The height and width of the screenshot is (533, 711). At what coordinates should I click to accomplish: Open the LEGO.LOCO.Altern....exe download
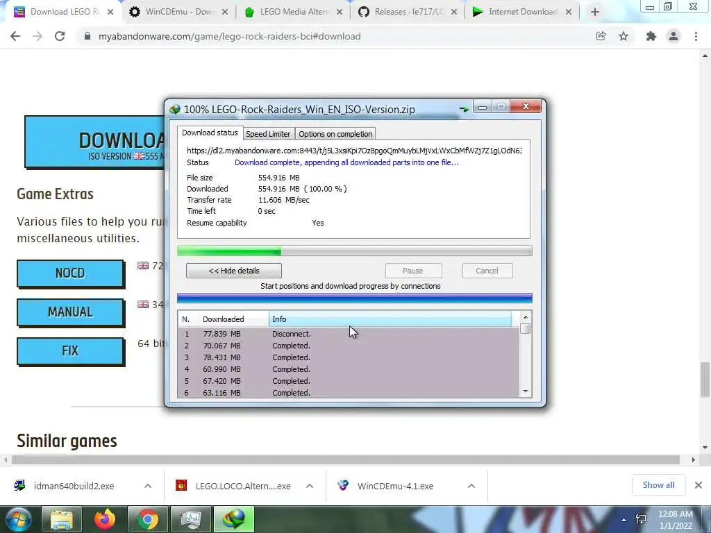coord(243,486)
